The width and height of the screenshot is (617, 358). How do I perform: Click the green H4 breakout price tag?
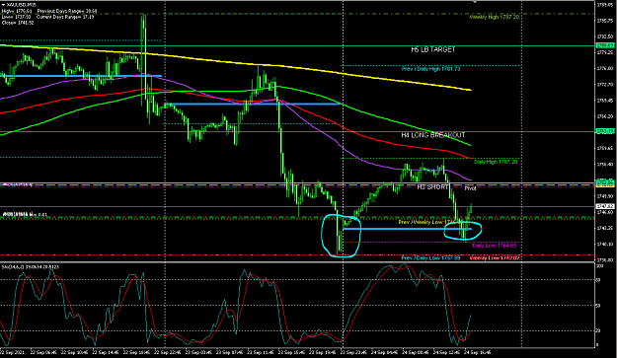pyautogui.click(x=605, y=131)
